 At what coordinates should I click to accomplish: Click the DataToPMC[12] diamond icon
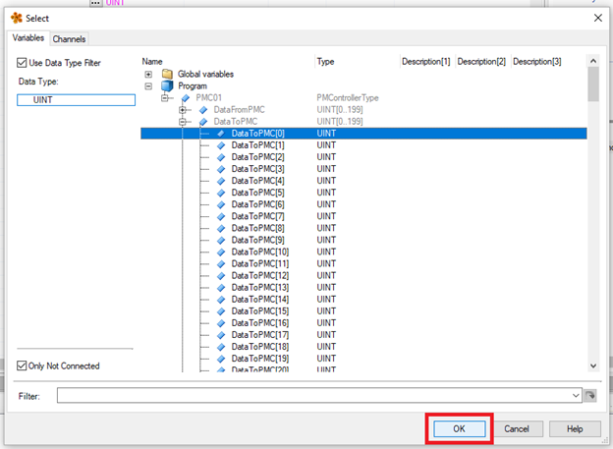pyautogui.click(x=221, y=275)
